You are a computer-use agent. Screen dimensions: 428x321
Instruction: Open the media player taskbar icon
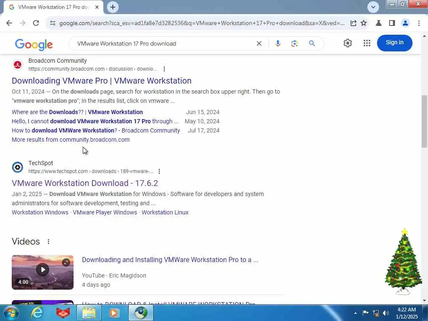114,313
